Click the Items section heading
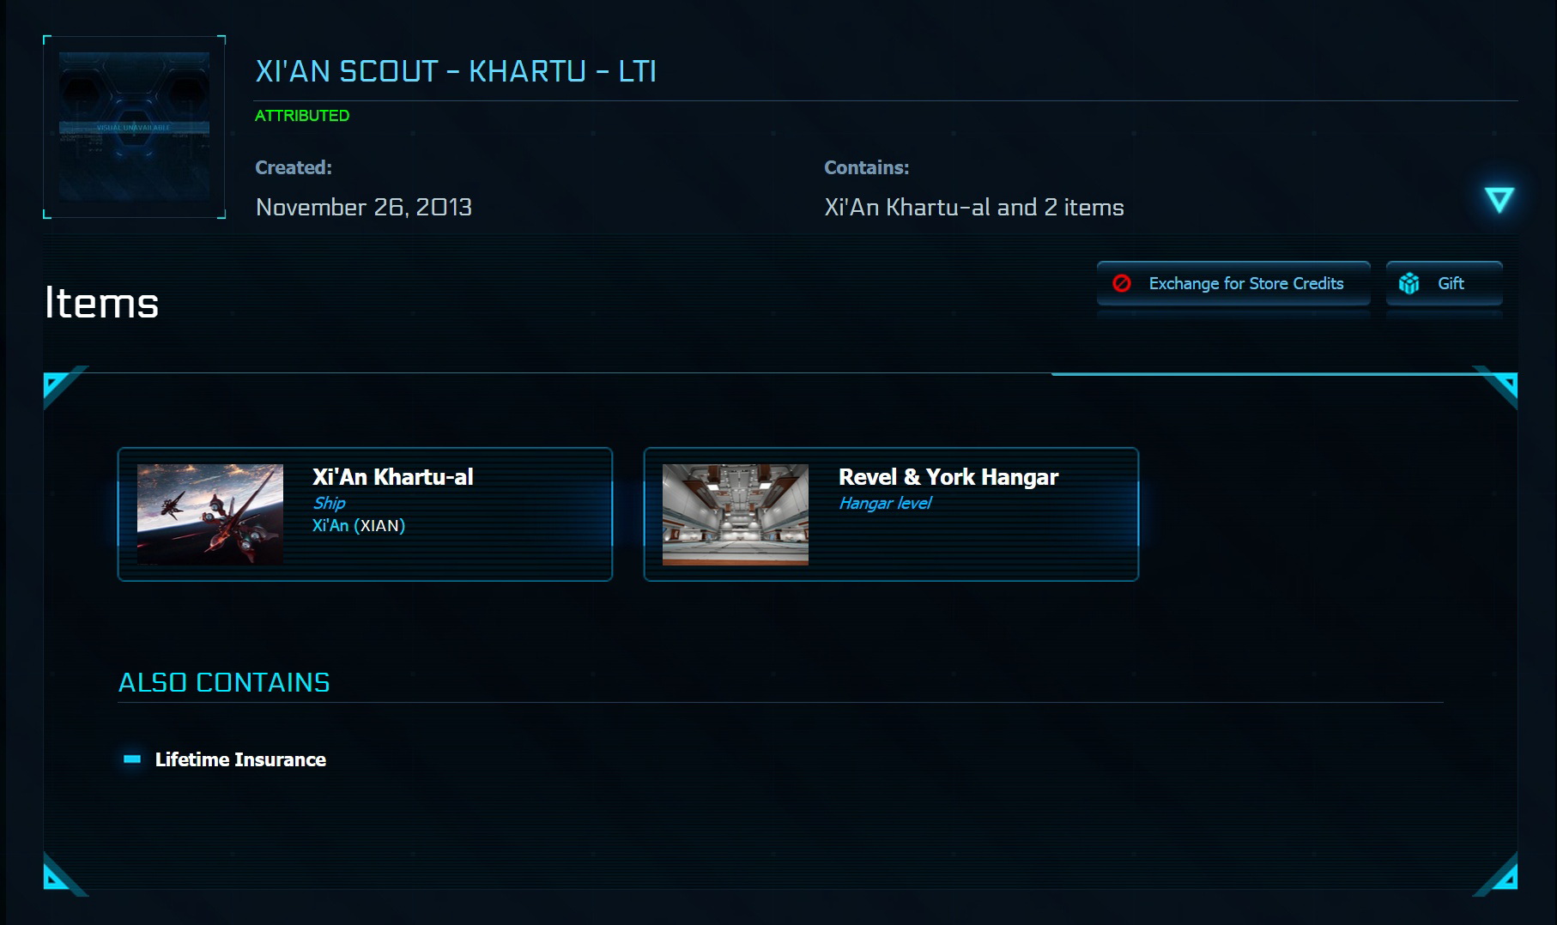Screen dimensions: 1557x925 [x=102, y=303]
